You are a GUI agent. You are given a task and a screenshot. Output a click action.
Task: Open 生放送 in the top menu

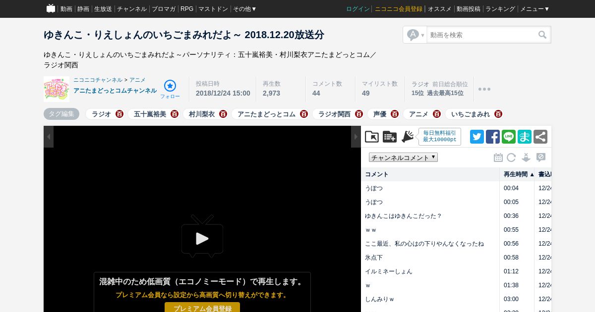pos(103,9)
